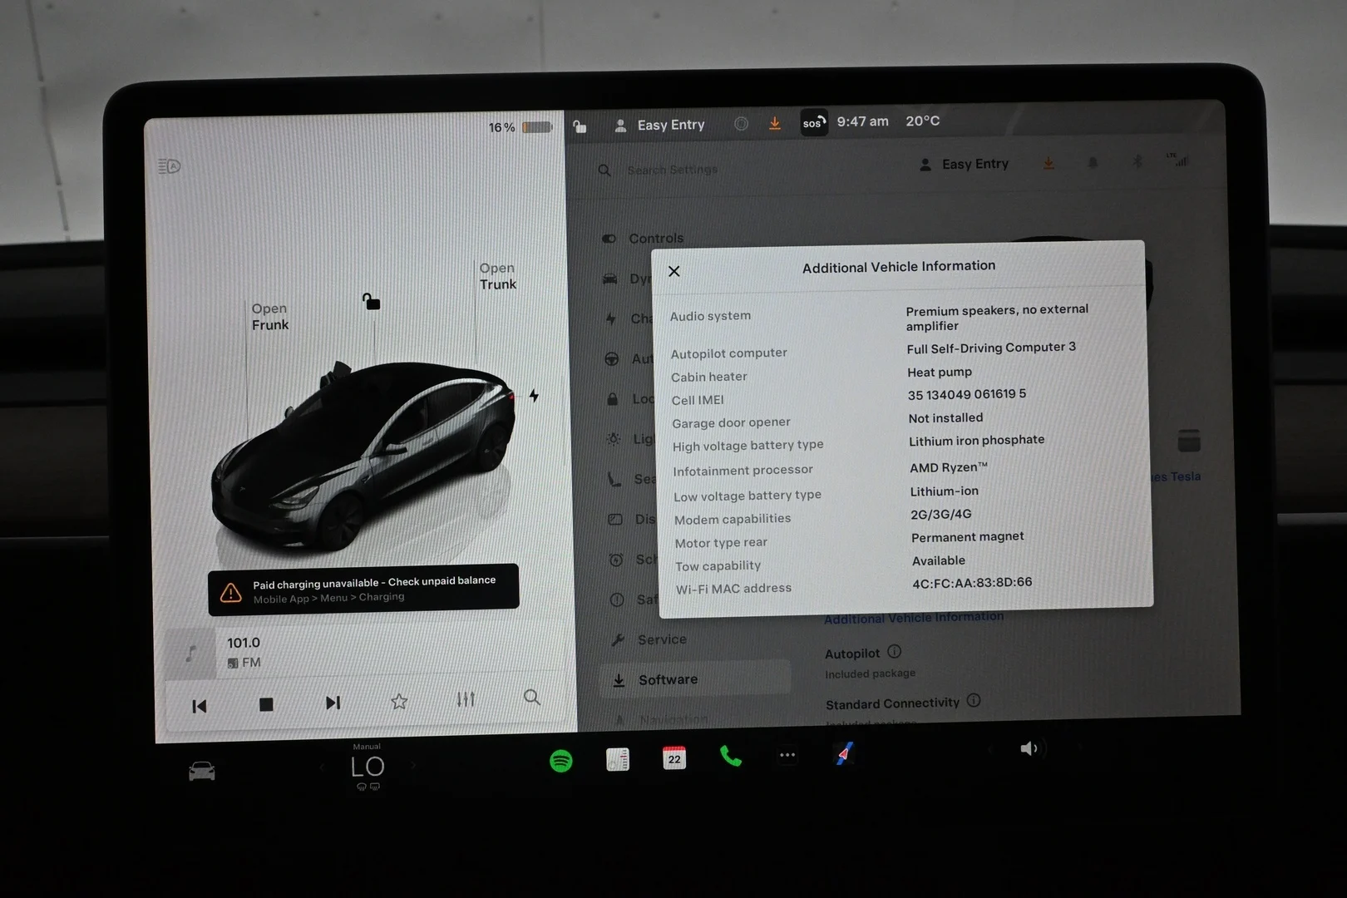Tap the Tesla car model image
This screenshot has width=1347, height=898.
tap(363, 455)
